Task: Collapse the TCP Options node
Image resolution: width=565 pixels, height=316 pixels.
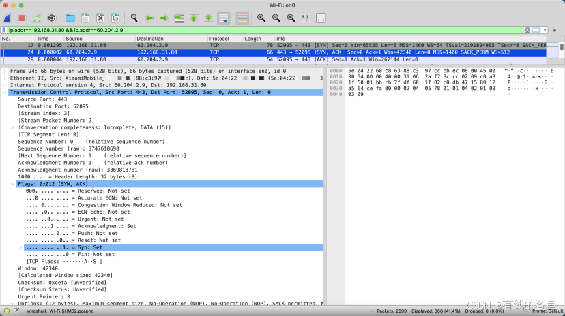Action: [x=12, y=304]
